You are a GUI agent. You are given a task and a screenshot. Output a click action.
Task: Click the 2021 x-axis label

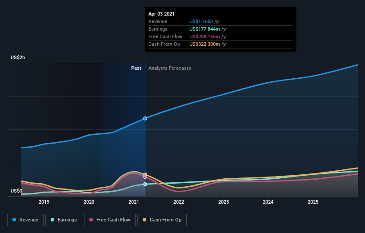pyautogui.click(x=134, y=202)
